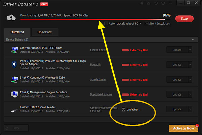Minimize the Driver Booster window
202x135 pixels.
(x=181, y=3)
